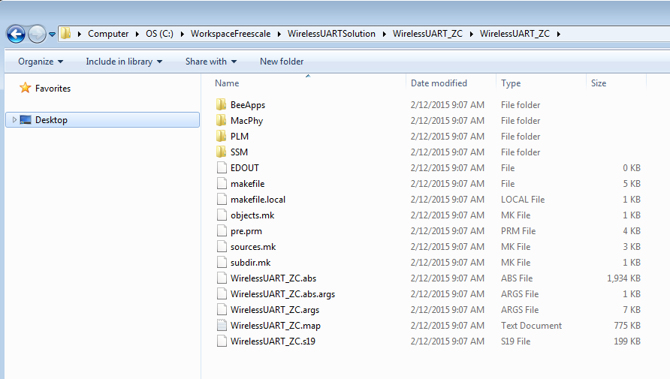Expand arrow after WorkspaceFreescale breadcrumb

[x=279, y=34]
